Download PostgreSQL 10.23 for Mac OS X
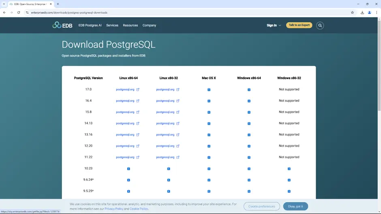Screen dimensions: 381x214 click(x=209, y=168)
